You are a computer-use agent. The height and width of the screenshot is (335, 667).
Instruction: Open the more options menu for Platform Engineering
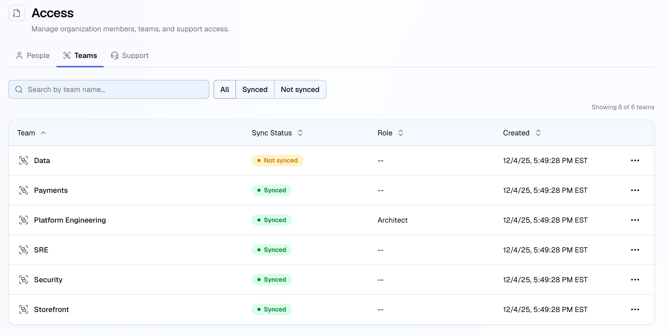pyautogui.click(x=635, y=220)
